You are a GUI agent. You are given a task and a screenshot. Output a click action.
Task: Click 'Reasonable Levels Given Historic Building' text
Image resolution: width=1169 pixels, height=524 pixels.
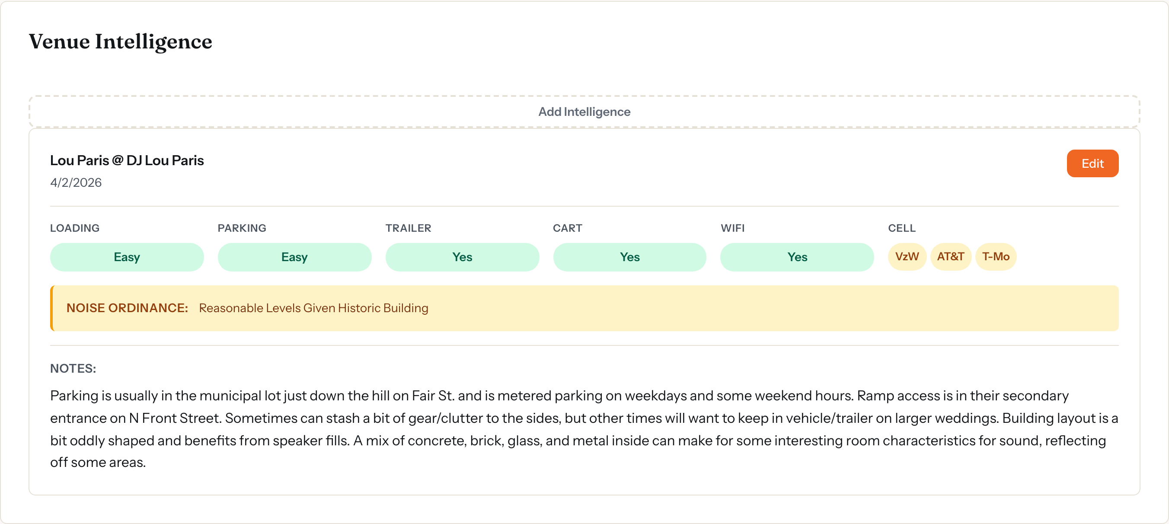click(313, 308)
